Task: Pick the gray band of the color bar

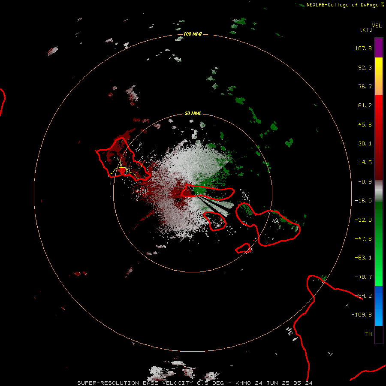Action: point(379,191)
